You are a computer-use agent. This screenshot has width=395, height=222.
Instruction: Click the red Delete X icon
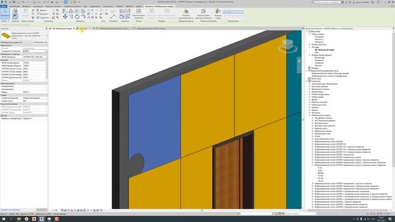(x=96, y=17)
